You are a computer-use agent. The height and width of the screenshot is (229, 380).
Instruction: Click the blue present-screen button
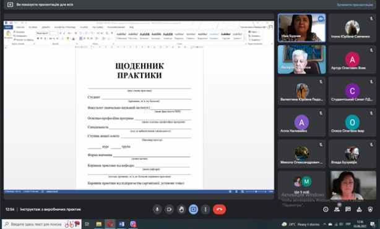coord(193,209)
